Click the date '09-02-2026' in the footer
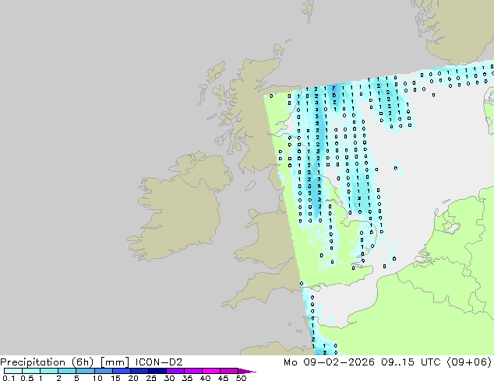The image size is (494, 381). 339,362
